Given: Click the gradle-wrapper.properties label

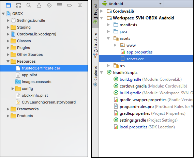Looking at the screenshot, I should click(143, 100).
